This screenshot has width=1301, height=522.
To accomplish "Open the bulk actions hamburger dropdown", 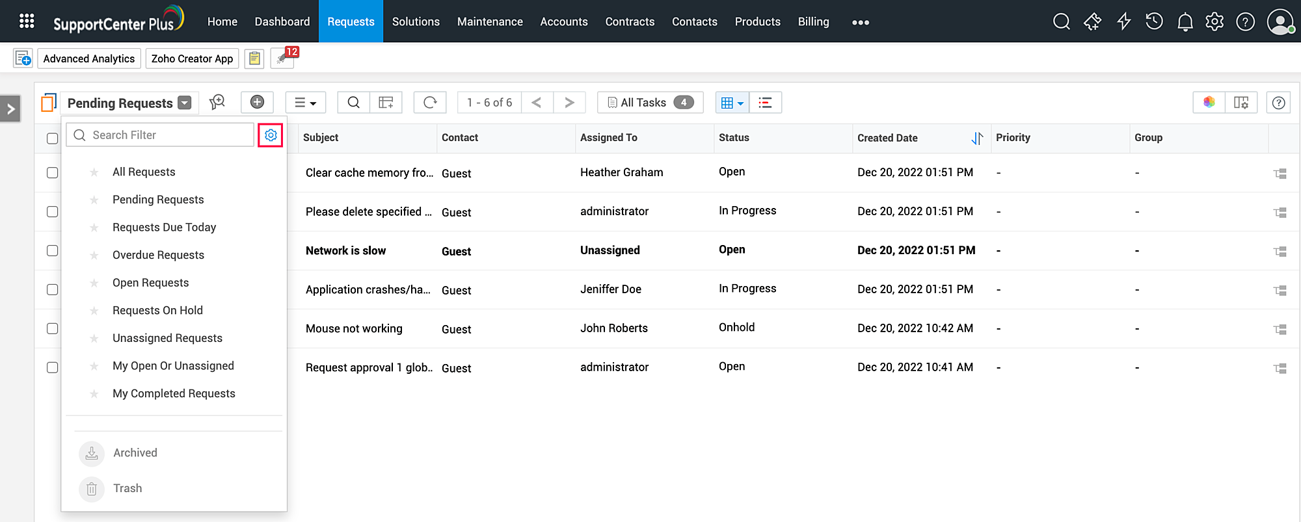I will click(305, 103).
